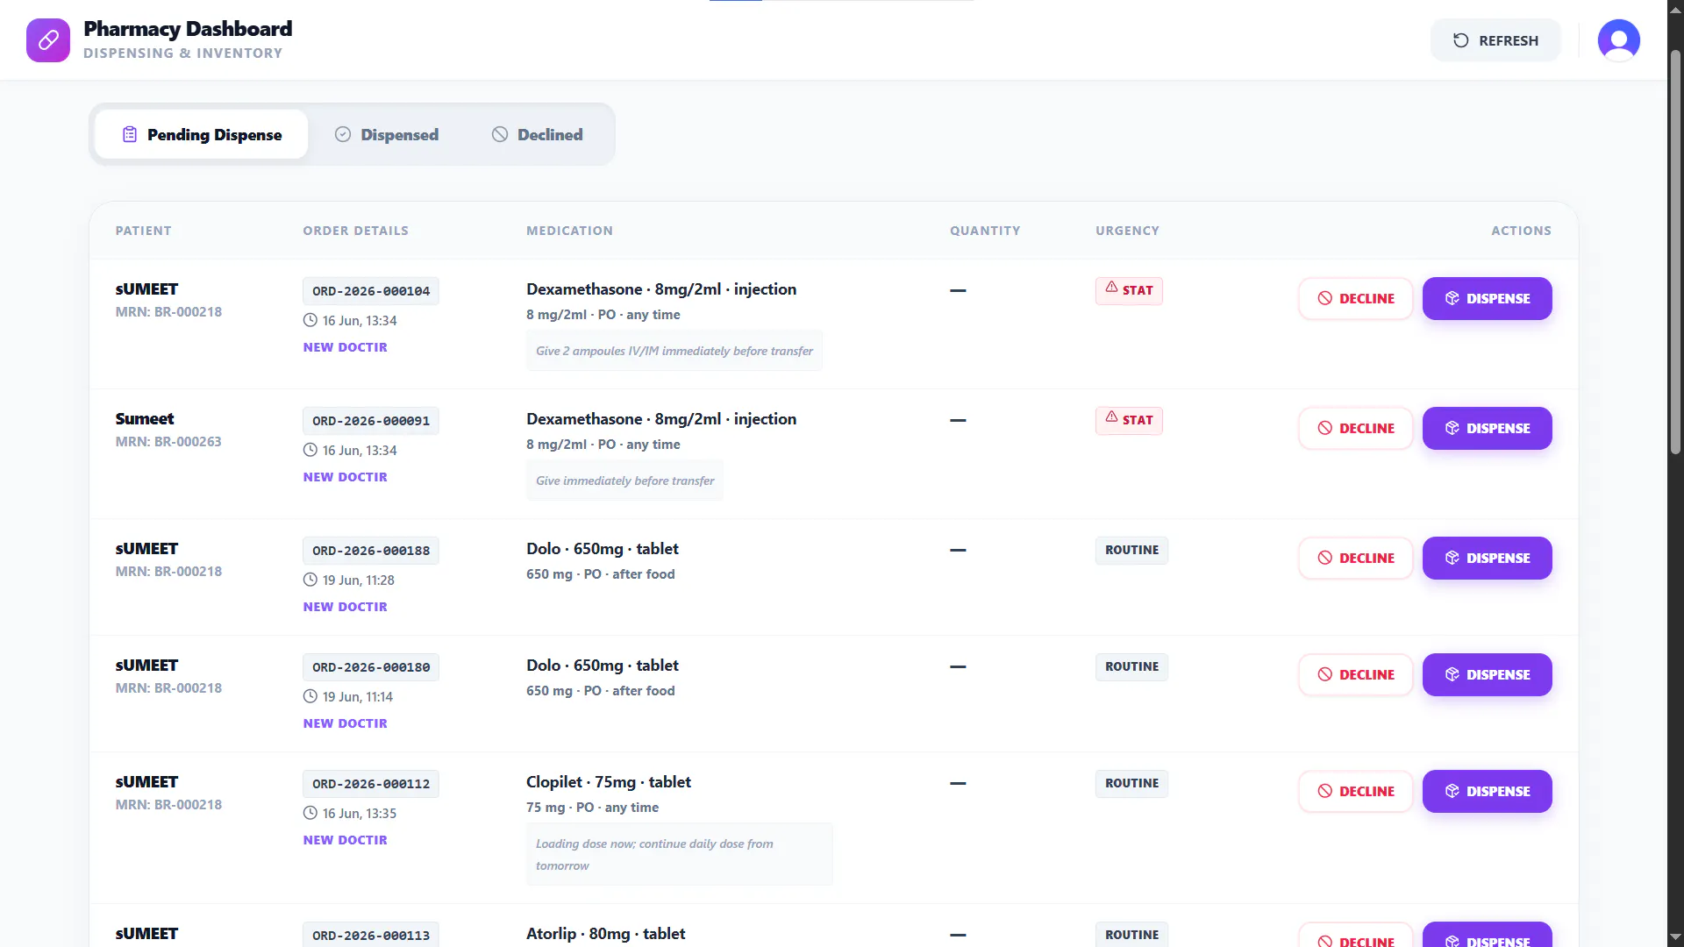Screen dimensions: 1684x947
Task: Select order ID ORD-2026-000180
Action: 371,667
